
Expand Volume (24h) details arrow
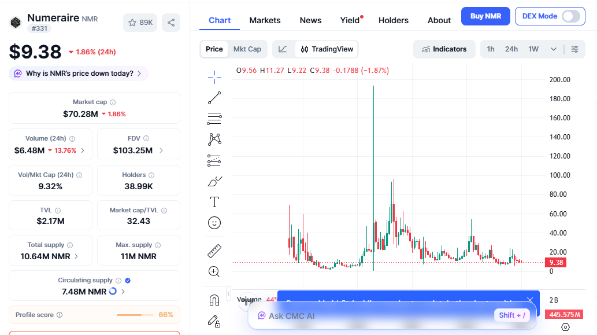pyautogui.click(x=83, y=150)
